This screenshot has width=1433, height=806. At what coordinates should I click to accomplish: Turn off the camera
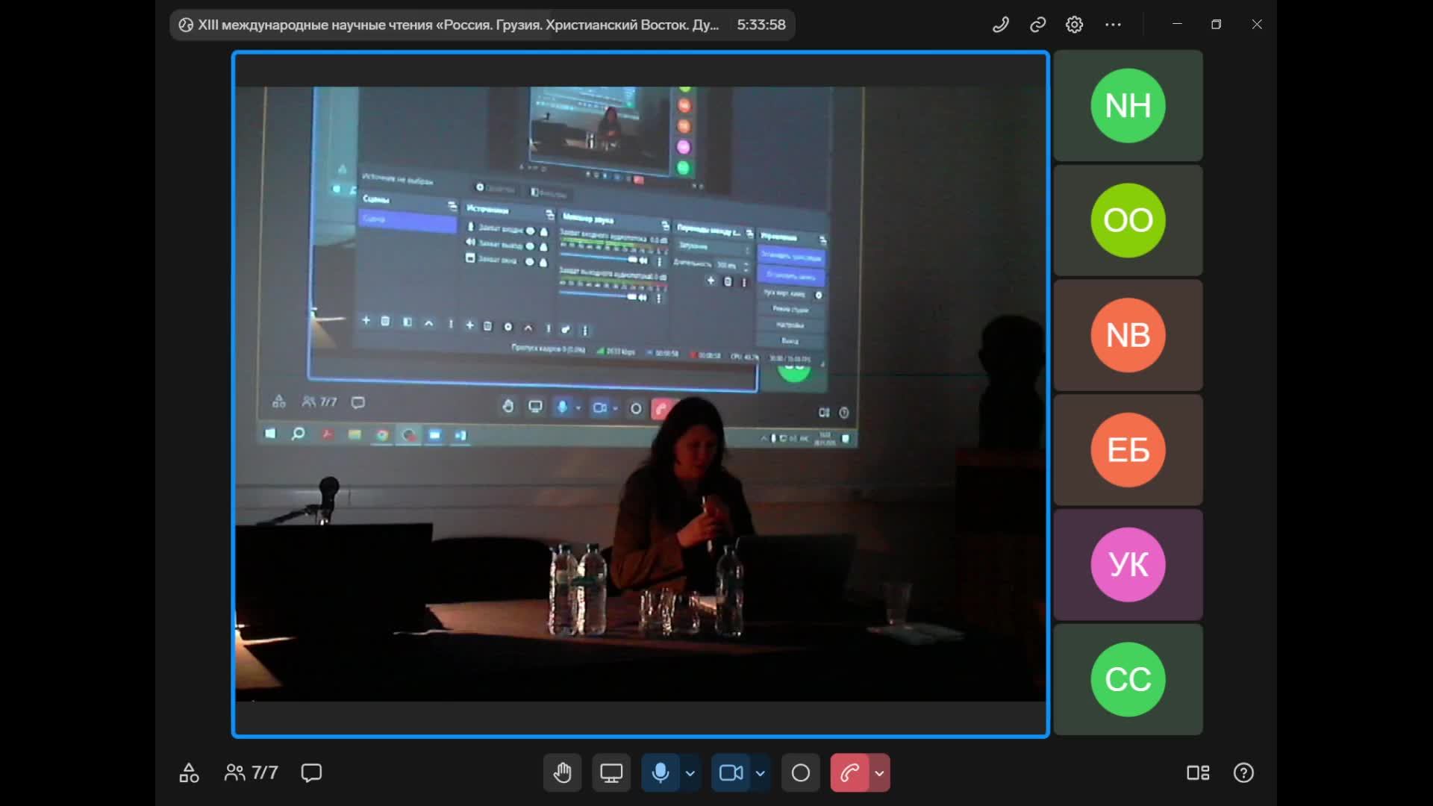[x=731, y=773]
